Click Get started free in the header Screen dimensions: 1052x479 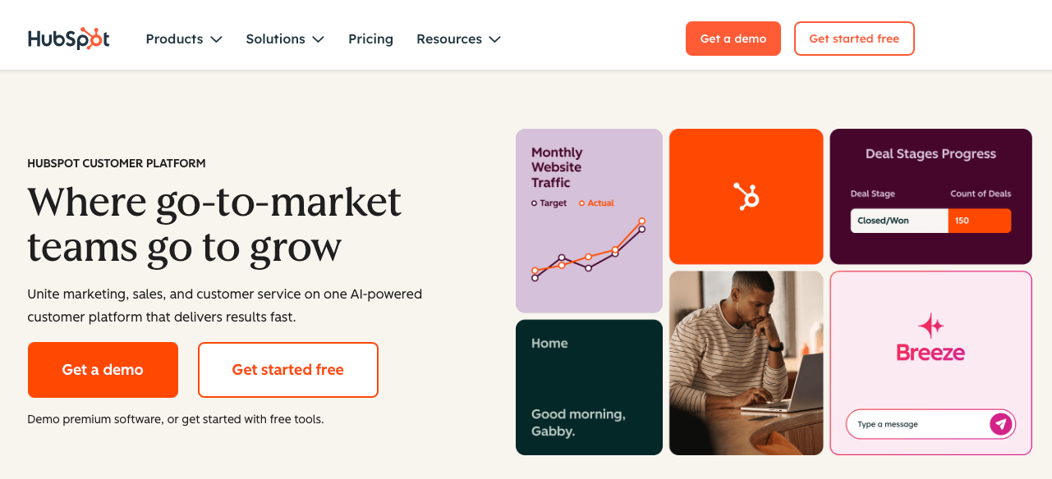point(854,38)
